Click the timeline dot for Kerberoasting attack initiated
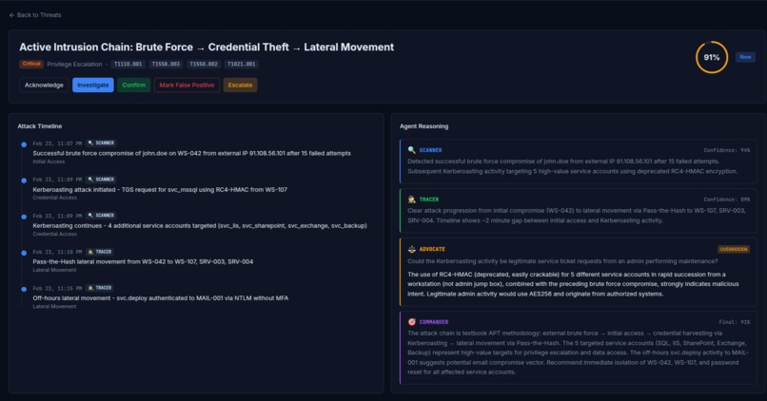This screenshot has width=767, height=401. [24, 181]
